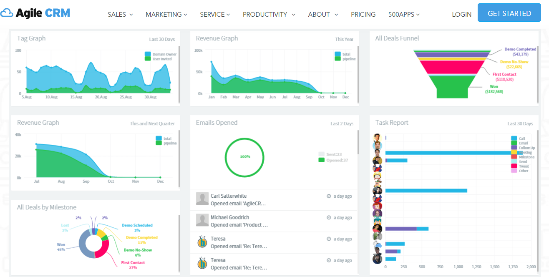Viewport: 549px width, 277px height.
Task: Click the Send legend icon in Task Report
Action: tap(514, 161)
